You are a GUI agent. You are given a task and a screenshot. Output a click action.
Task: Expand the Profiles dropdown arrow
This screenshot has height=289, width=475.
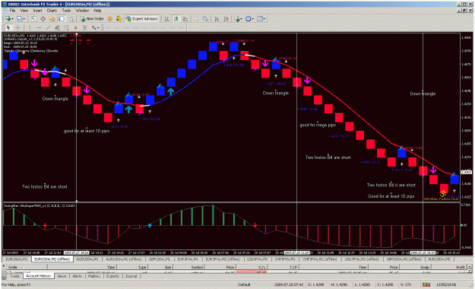pos(24,19)
